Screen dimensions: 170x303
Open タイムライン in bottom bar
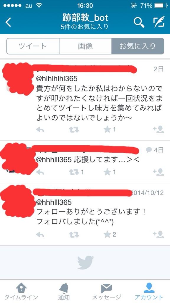pyautogui.click(x=21, y=291)
